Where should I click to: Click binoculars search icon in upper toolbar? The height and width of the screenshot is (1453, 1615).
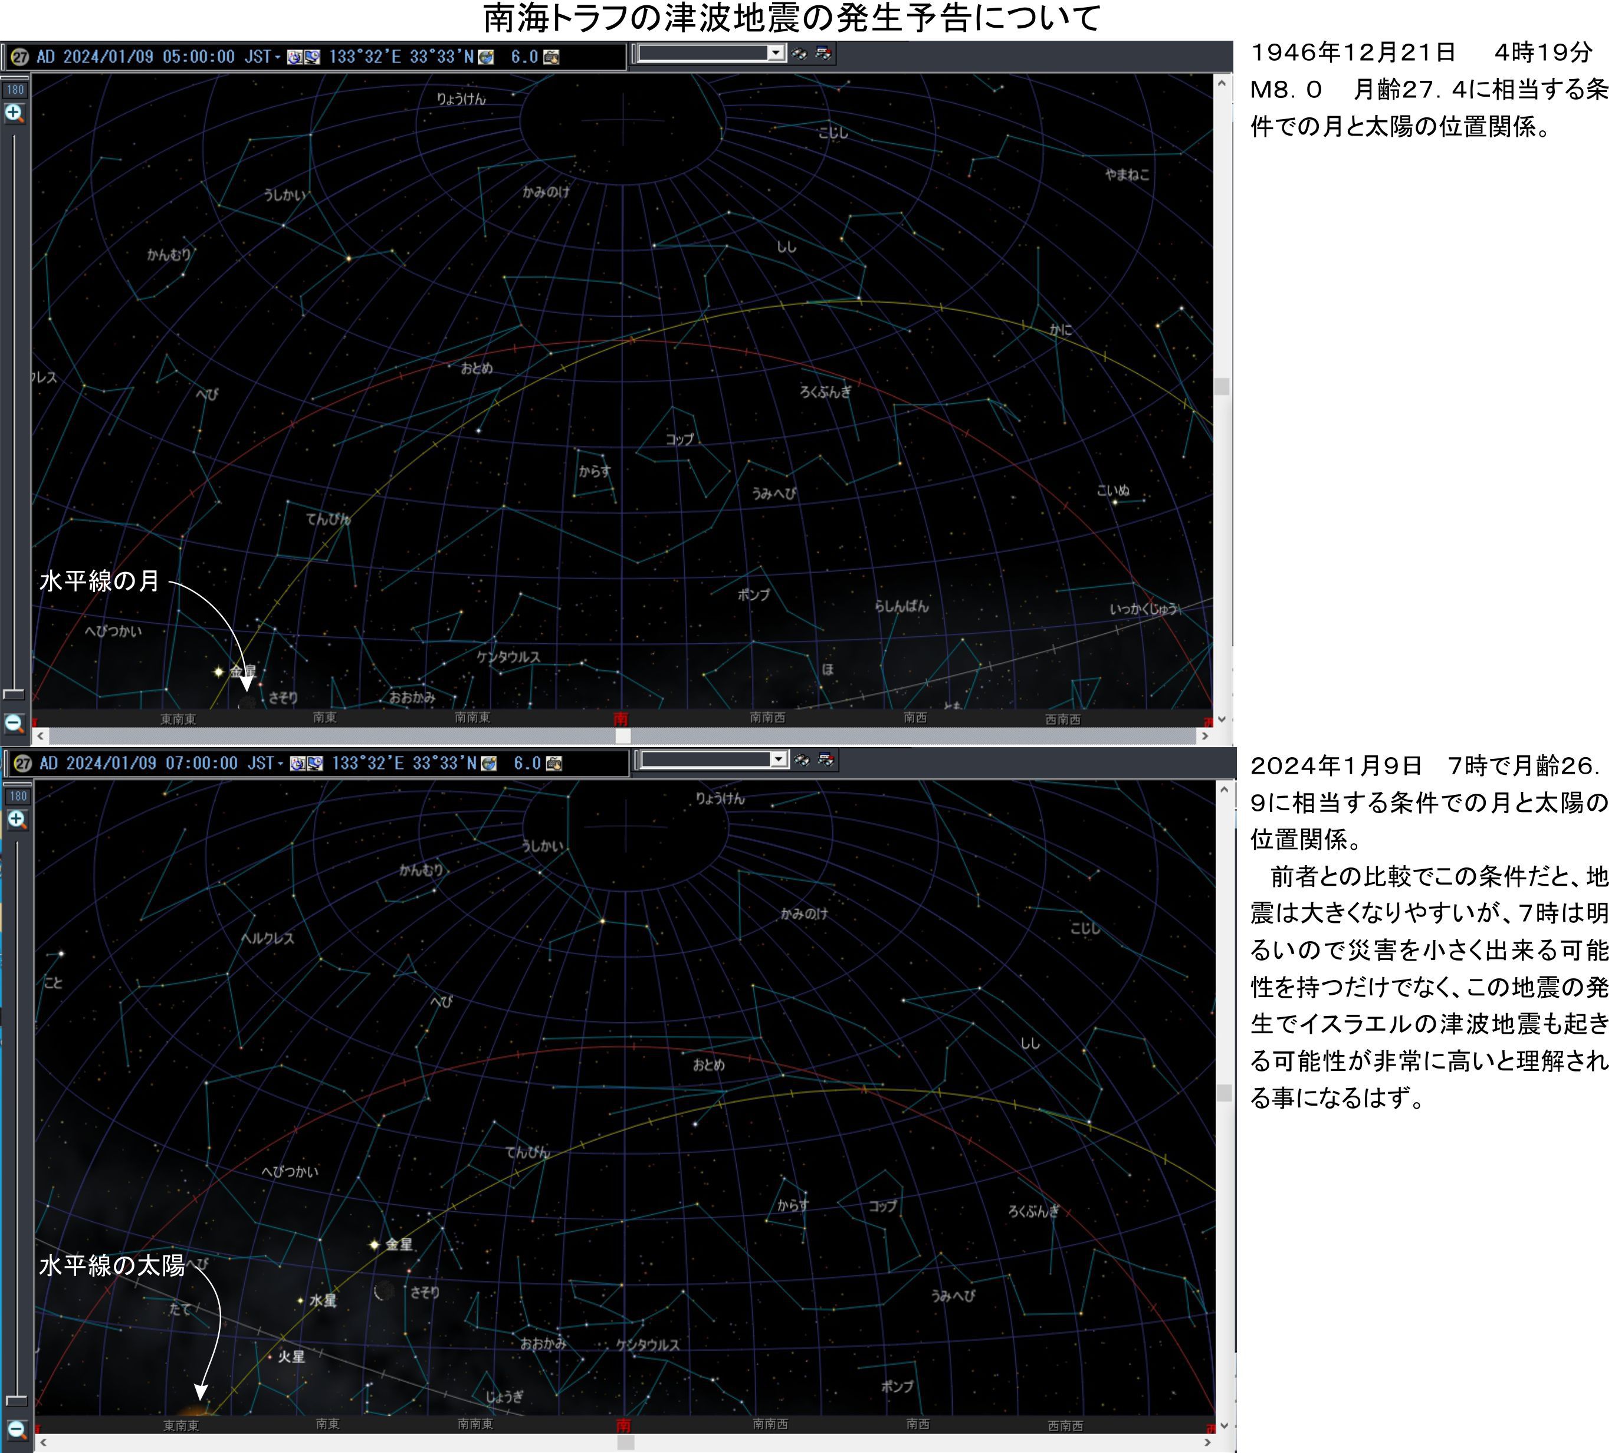click(x=799, y=54)
